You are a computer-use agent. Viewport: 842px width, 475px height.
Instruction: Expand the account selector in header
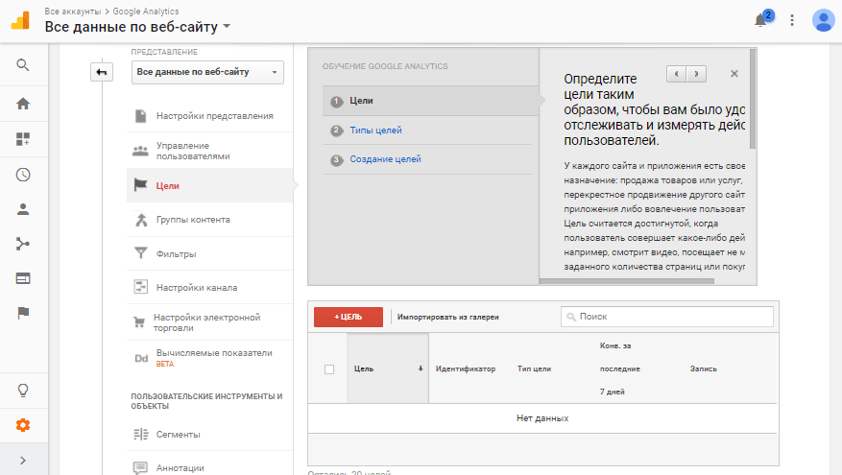(137, 27)
